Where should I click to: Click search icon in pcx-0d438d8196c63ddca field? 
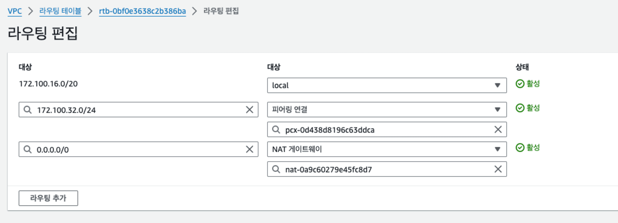point(276,129)
